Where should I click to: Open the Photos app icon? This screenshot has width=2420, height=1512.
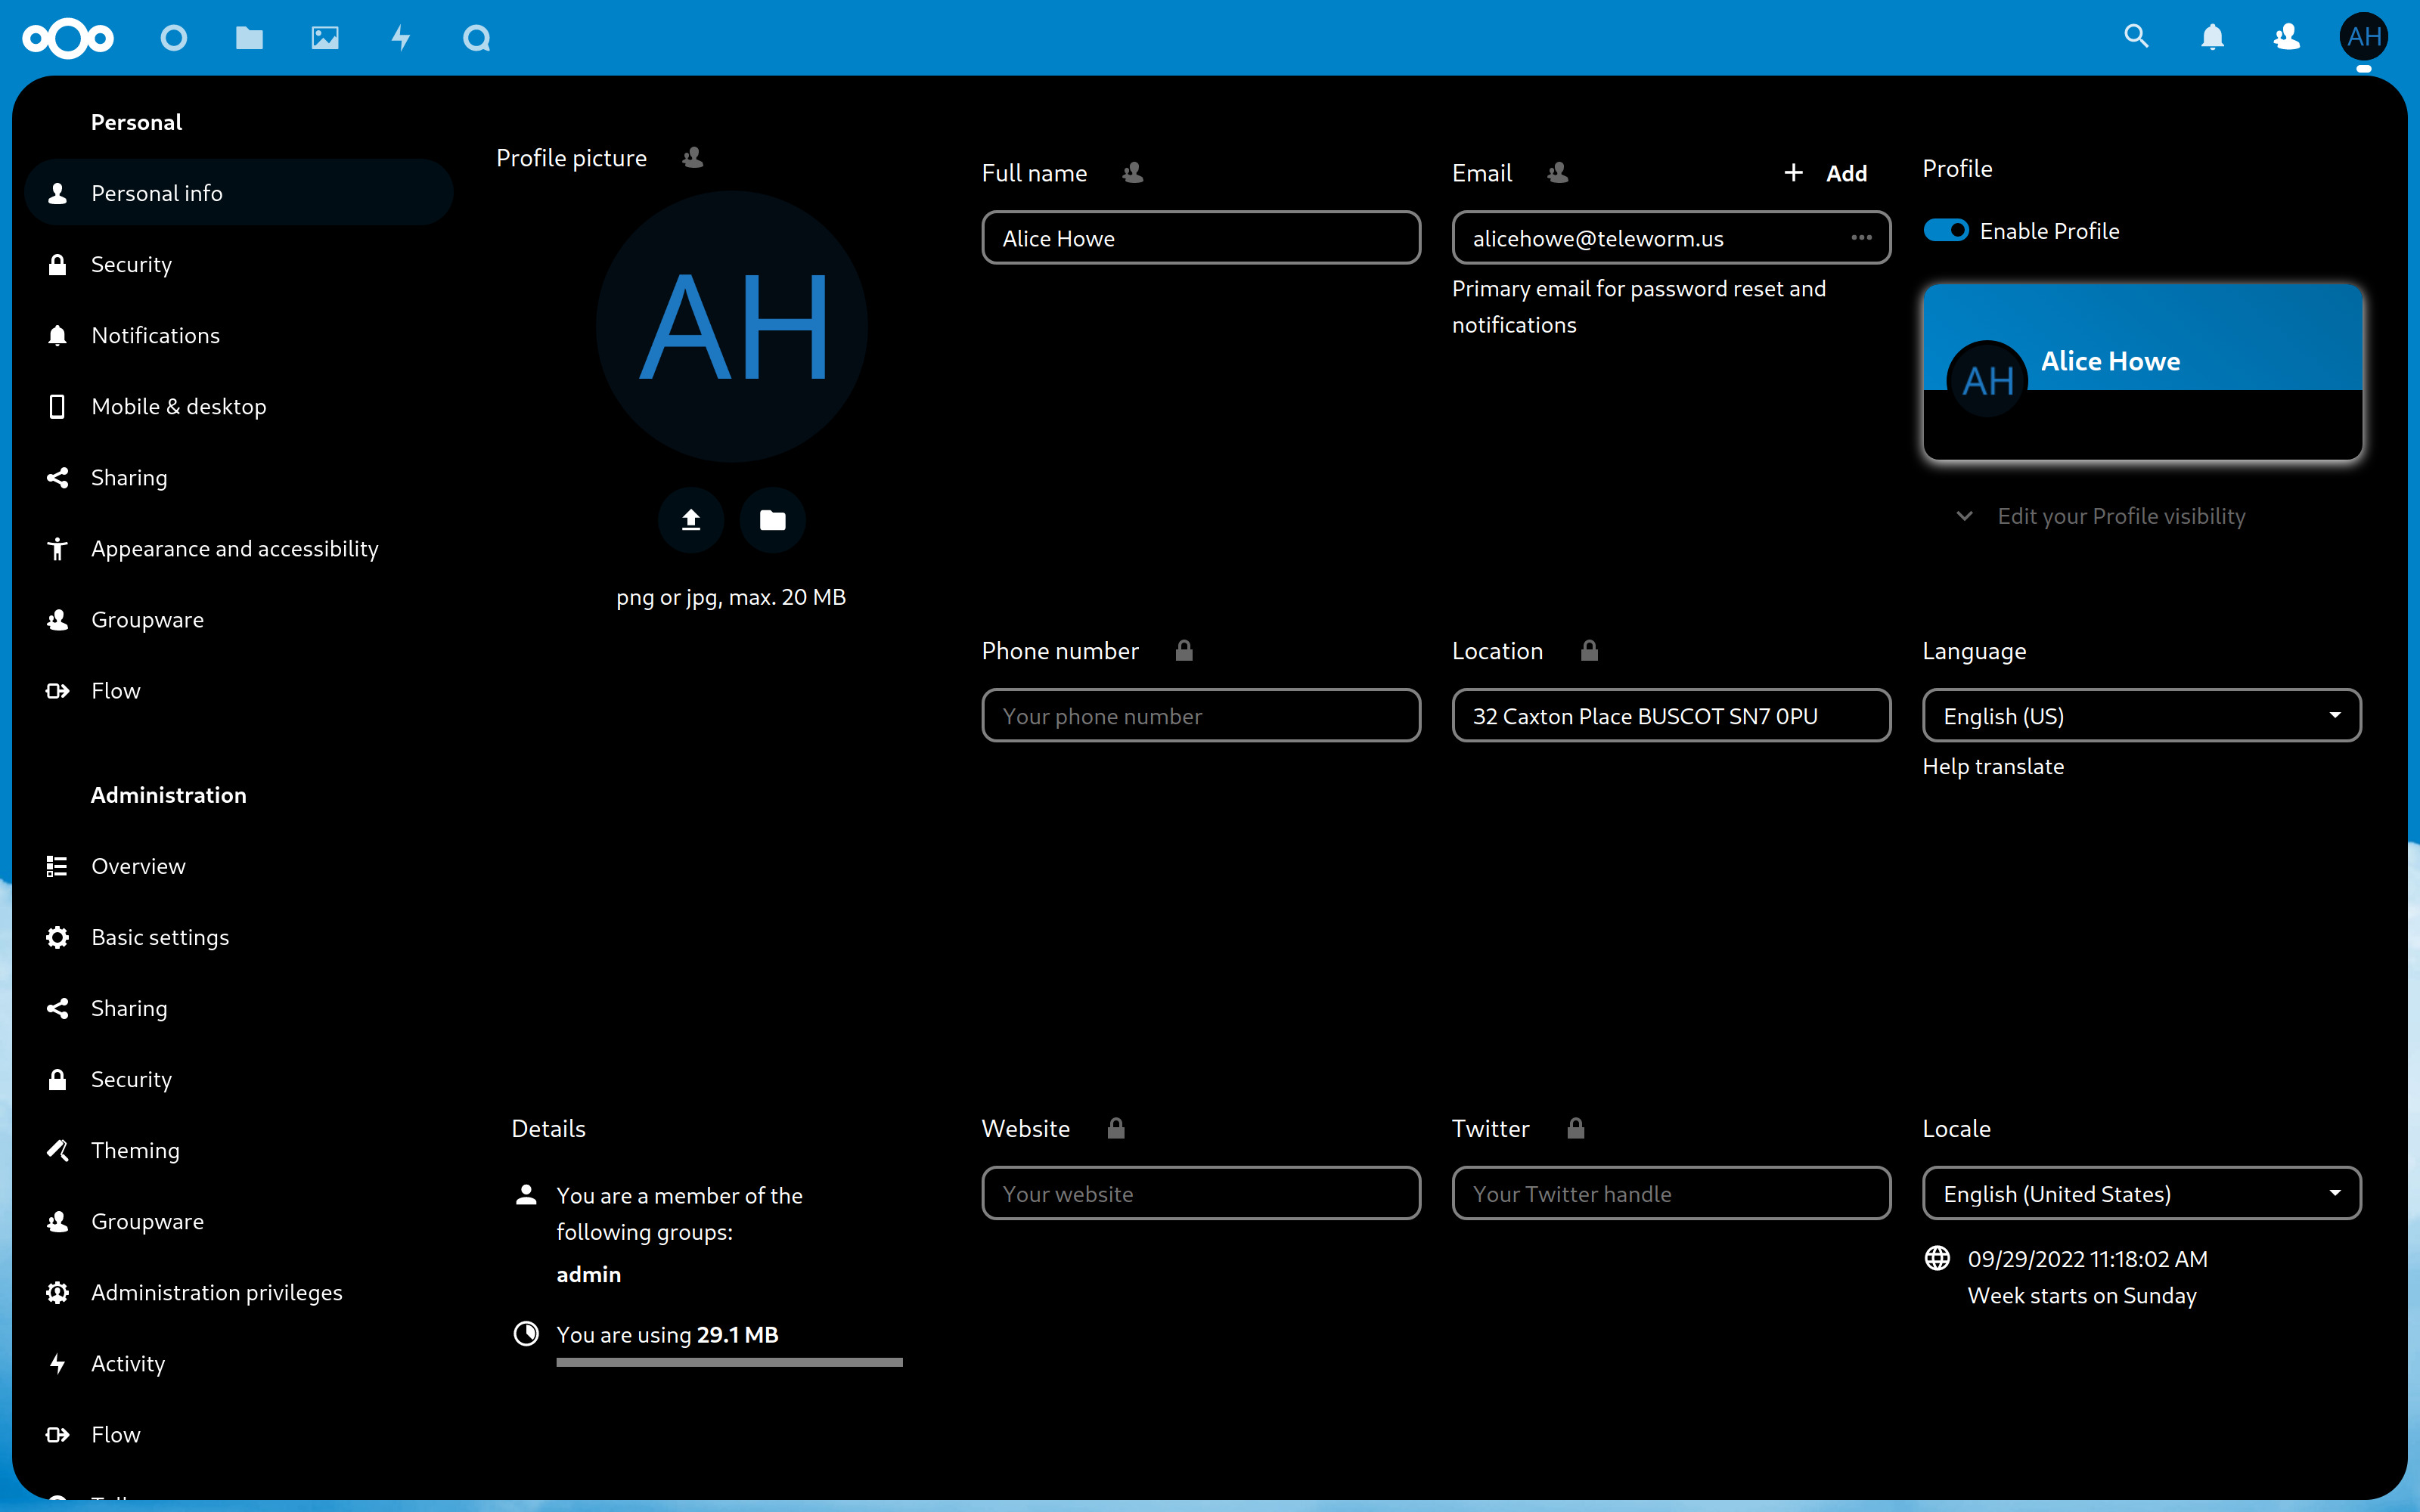coord(325,38)
